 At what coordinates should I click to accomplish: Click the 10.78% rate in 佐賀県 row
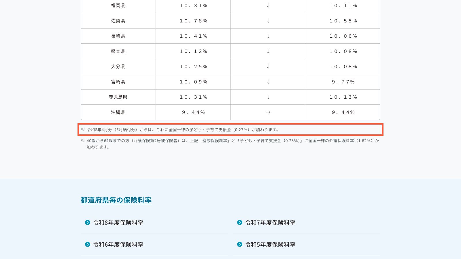pyautogui.click(x=193, y=21)
